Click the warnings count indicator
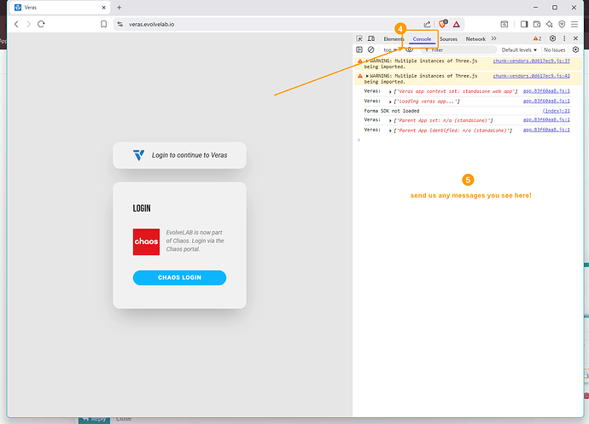 (x=537, y=38)
